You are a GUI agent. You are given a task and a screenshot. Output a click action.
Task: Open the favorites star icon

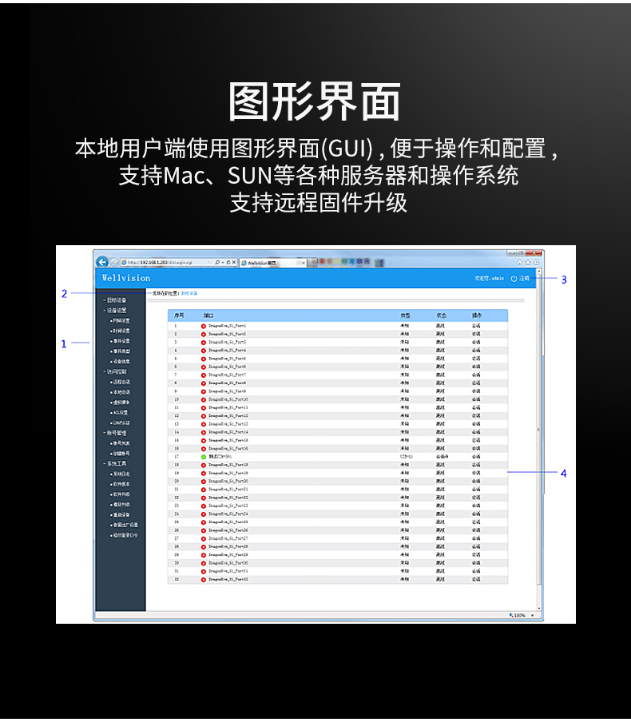point(528,262)
